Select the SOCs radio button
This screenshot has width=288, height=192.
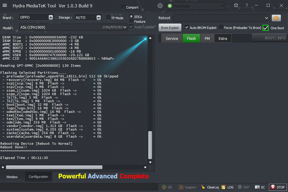[x=131, y=17]
